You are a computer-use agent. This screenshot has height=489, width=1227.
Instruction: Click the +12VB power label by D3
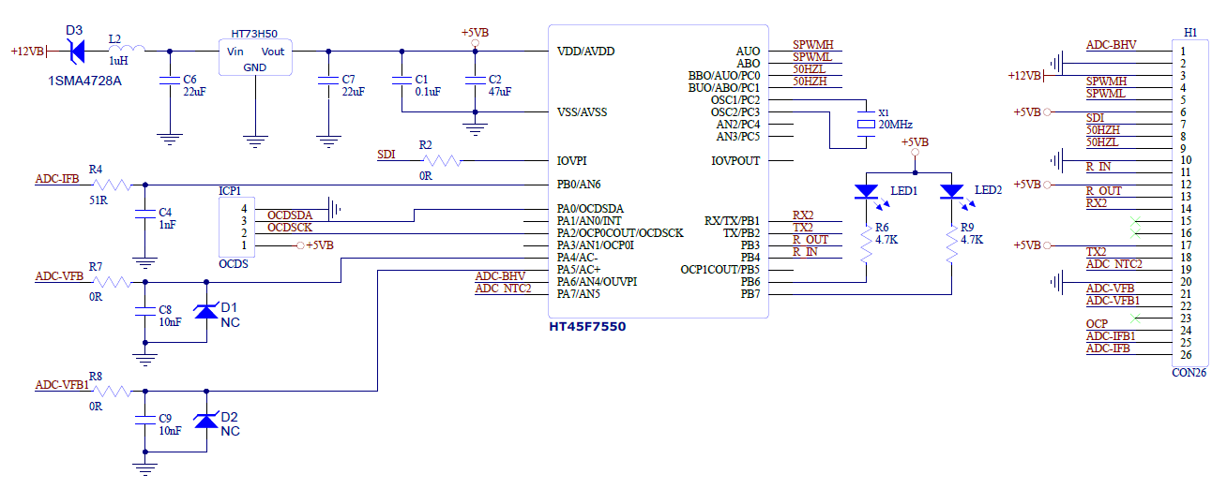pyautogui.click(x=27, y=52)
